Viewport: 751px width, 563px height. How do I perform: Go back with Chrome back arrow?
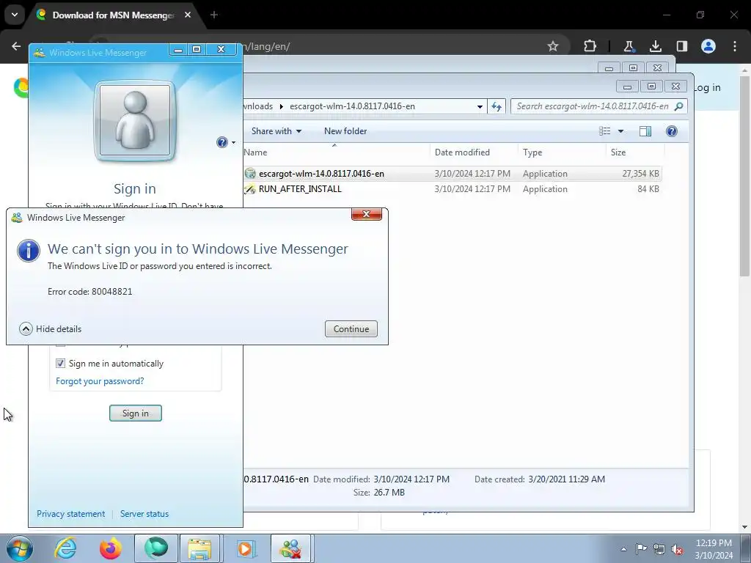(16, 46)
